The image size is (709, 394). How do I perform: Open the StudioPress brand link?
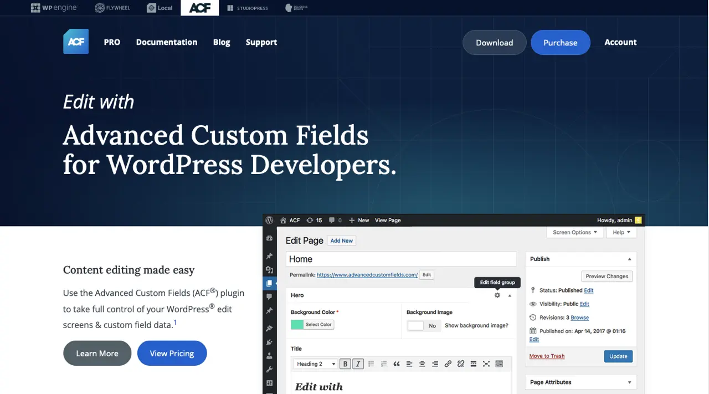(x=248, y=8)
